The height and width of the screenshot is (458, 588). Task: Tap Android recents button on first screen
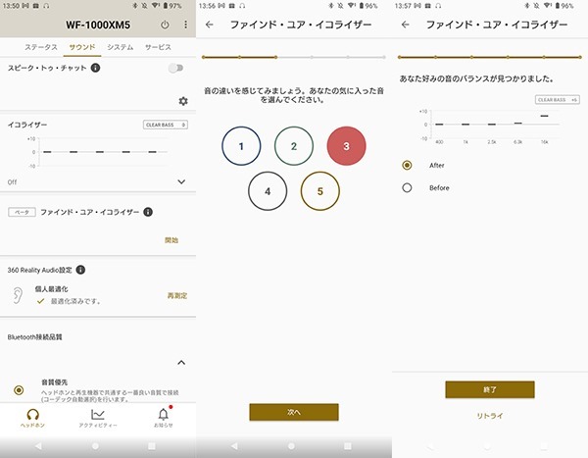point(152,446)
